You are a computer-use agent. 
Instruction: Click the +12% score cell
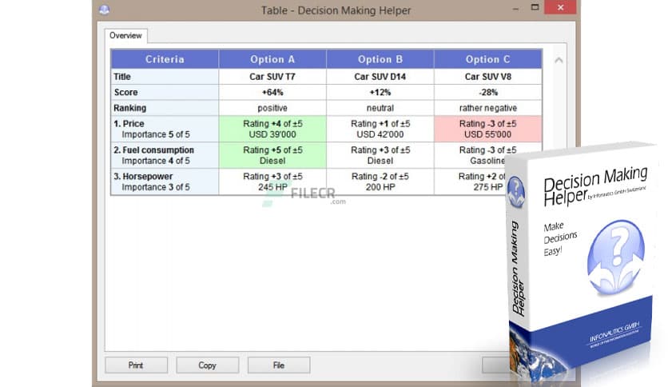[x=380, y=93]
